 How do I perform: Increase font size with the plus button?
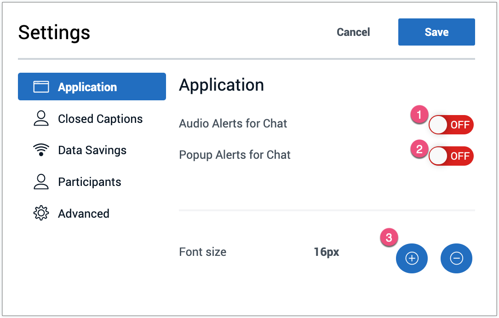[412, 259]
